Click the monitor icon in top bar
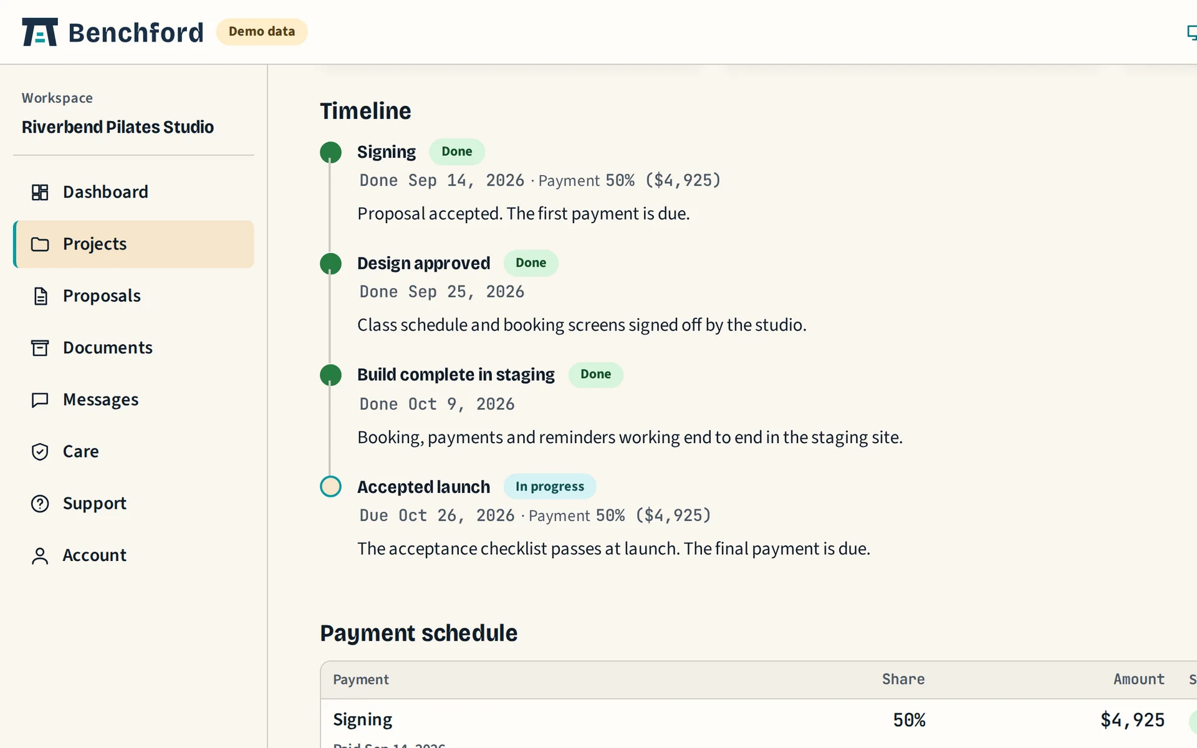 click(x=1191, y=32)
